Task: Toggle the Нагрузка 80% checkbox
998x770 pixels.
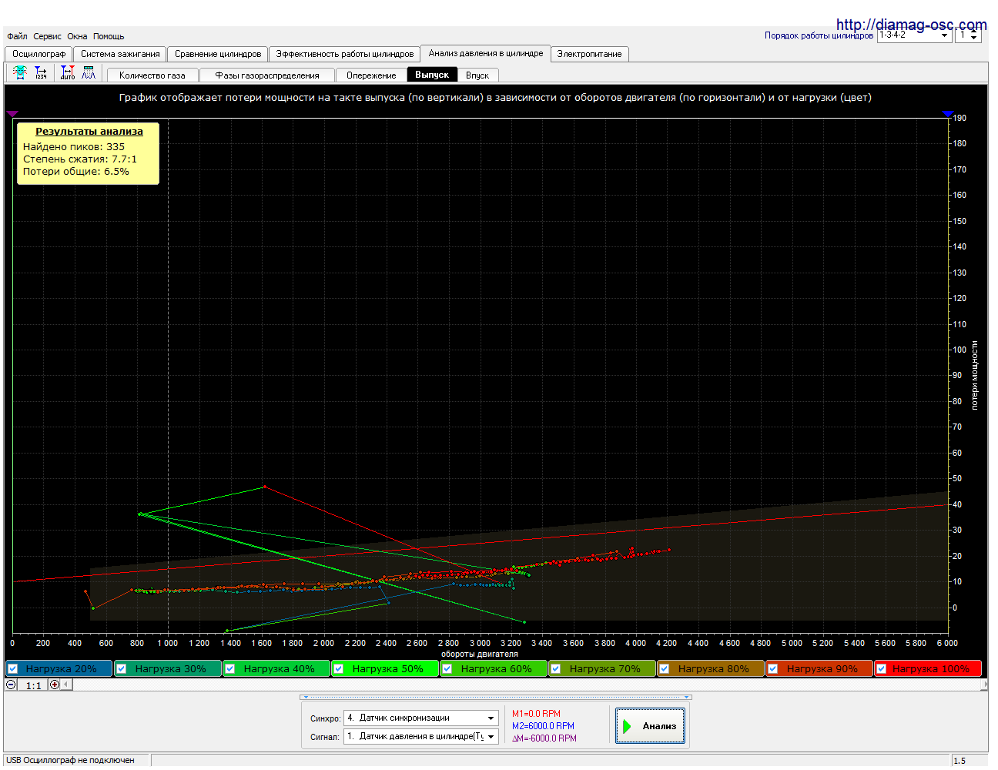Action: tap(664, 668)
